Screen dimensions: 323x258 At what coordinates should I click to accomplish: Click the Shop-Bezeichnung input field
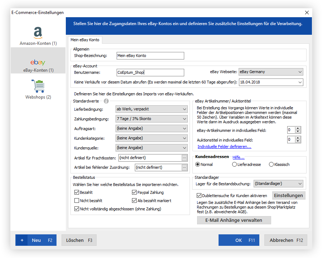[x=150, y=56]
